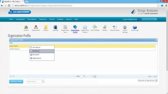Open the Employees menu
This screenshot has width=168, height=94.
pos(43,19)
